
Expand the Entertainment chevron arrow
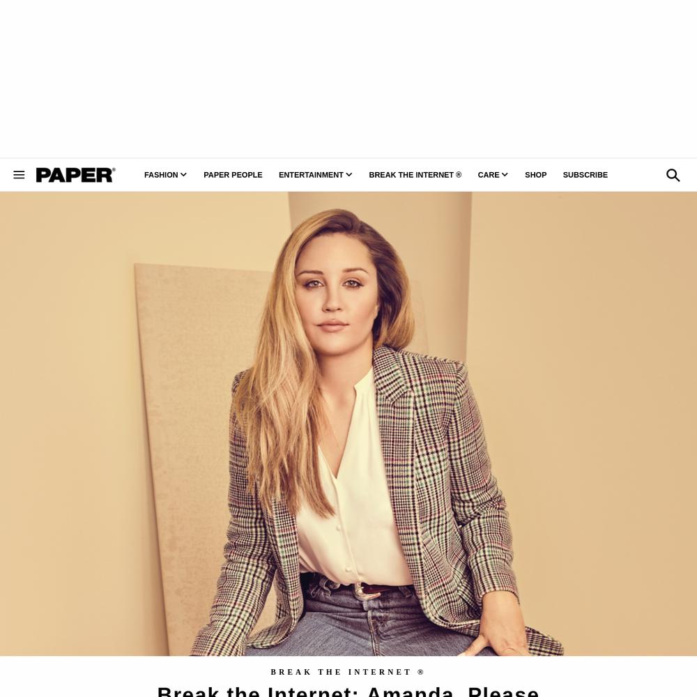(349, 175)
